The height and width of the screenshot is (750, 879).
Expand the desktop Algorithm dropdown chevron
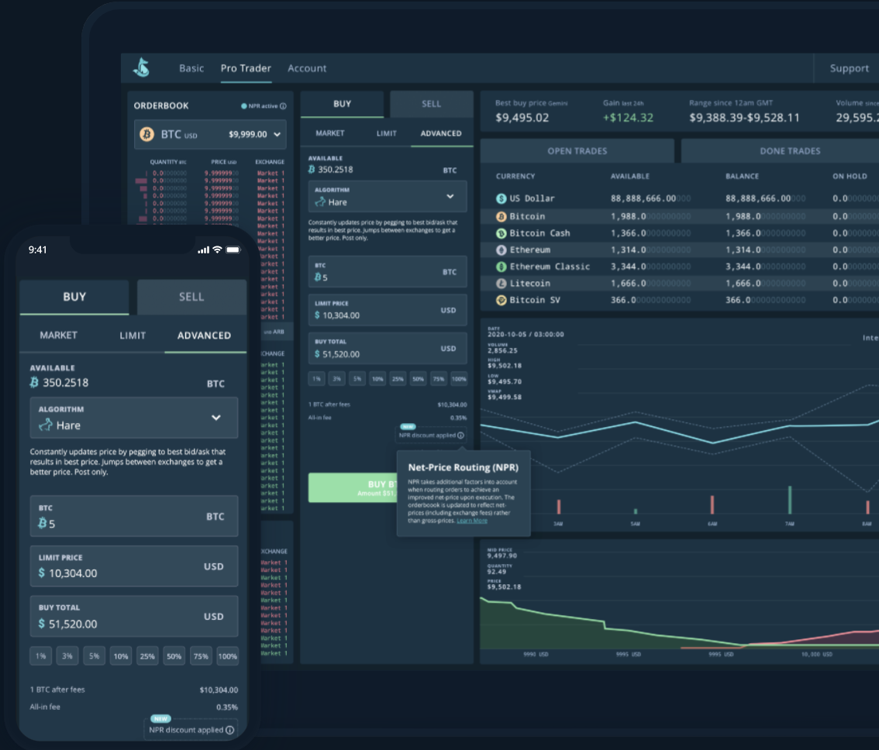[x=450, y=196]
